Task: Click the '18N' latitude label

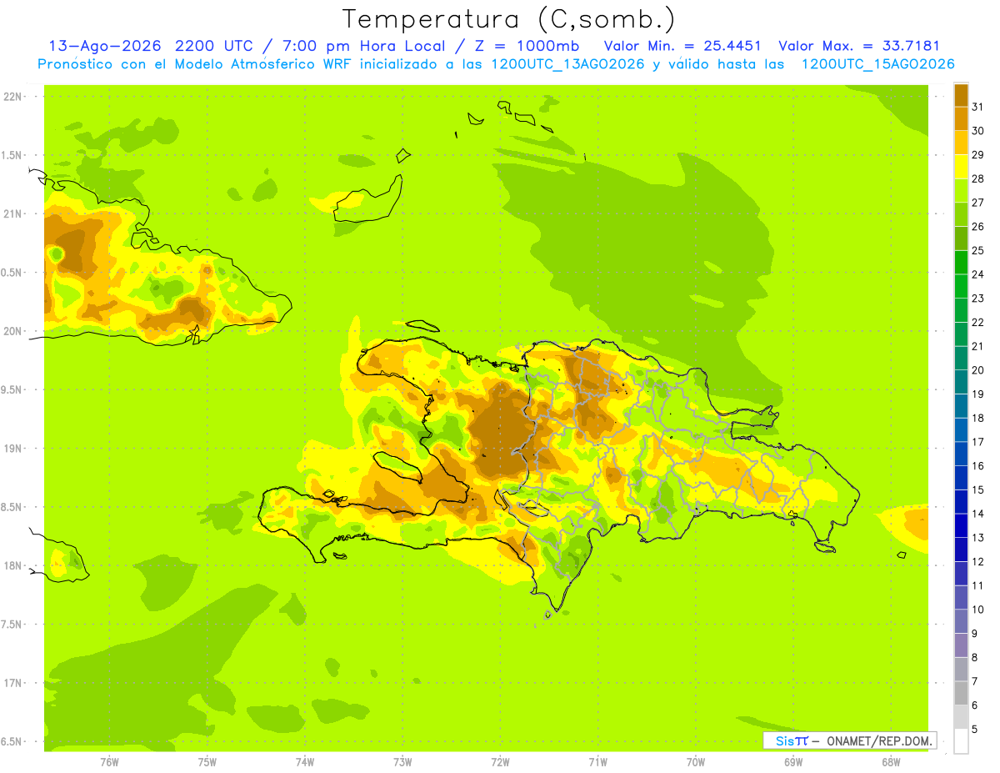Action: coord(12,565)
